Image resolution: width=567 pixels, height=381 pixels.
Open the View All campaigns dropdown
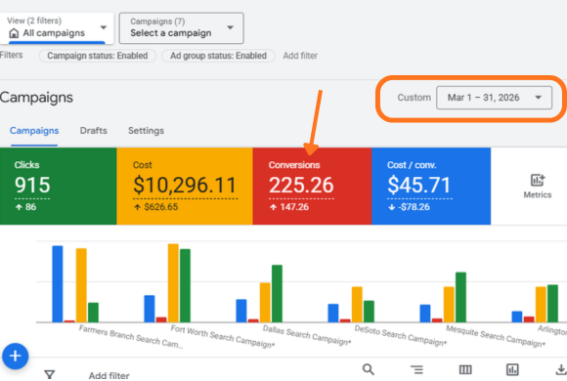[x=57, y=28]
